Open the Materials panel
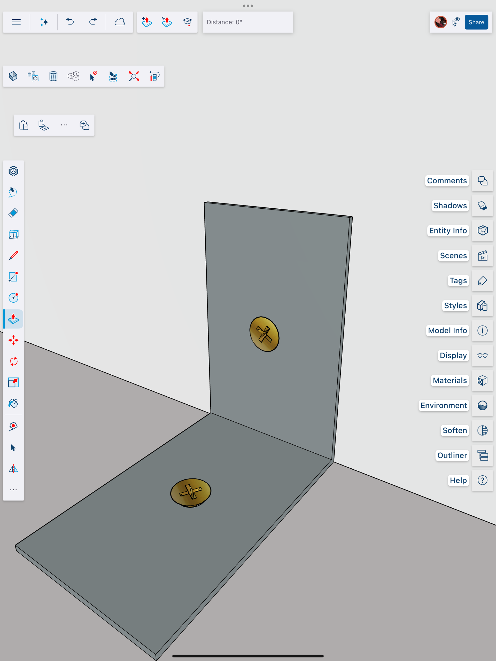The image size is (496, 661). [482, 380]
